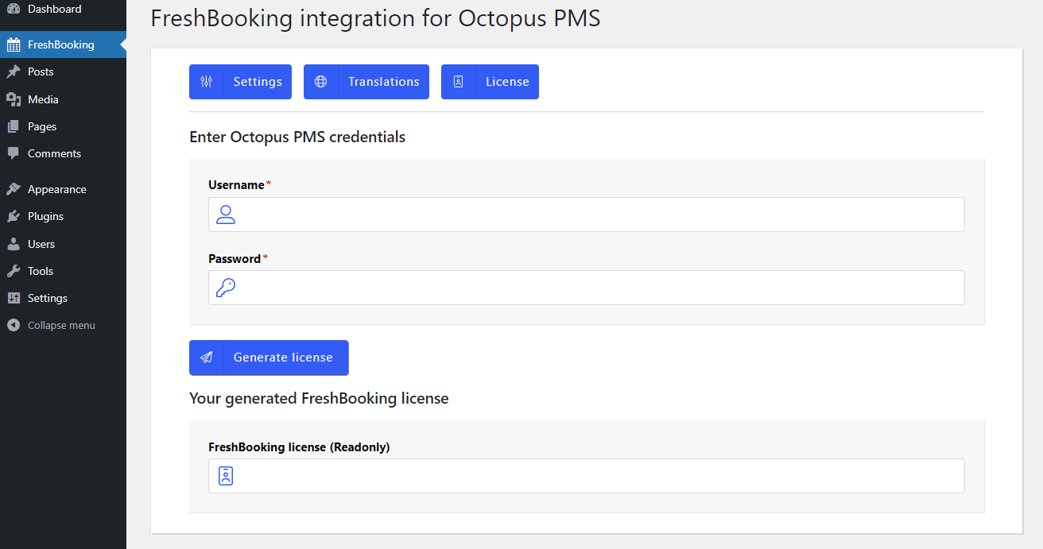Viewport: 1043px width, 549px height.
Task: Click the Dashboard gauge icon in sidebar
Action: pos(14,9)
